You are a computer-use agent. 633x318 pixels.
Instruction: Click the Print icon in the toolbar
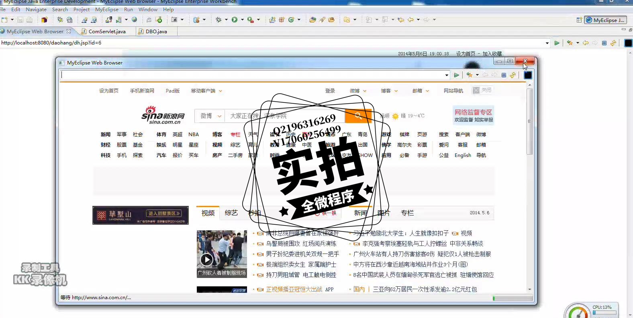(x=29, y=20)
